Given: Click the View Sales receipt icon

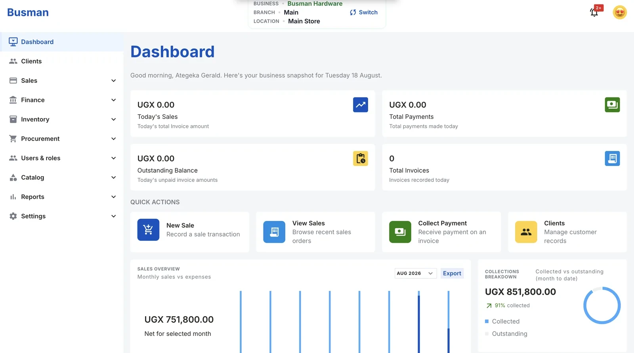Looking at the screenshot, I should coord(274,232).
